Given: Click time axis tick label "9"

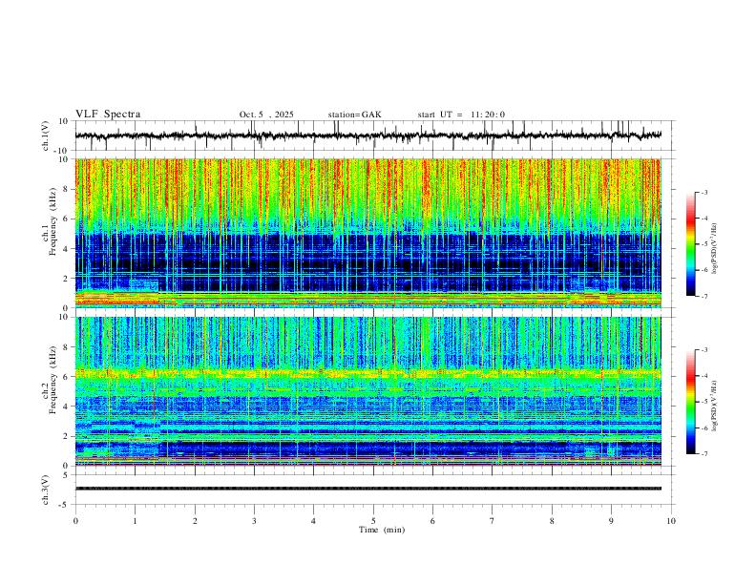Looking at the screenshot, I should coord(611,521).
